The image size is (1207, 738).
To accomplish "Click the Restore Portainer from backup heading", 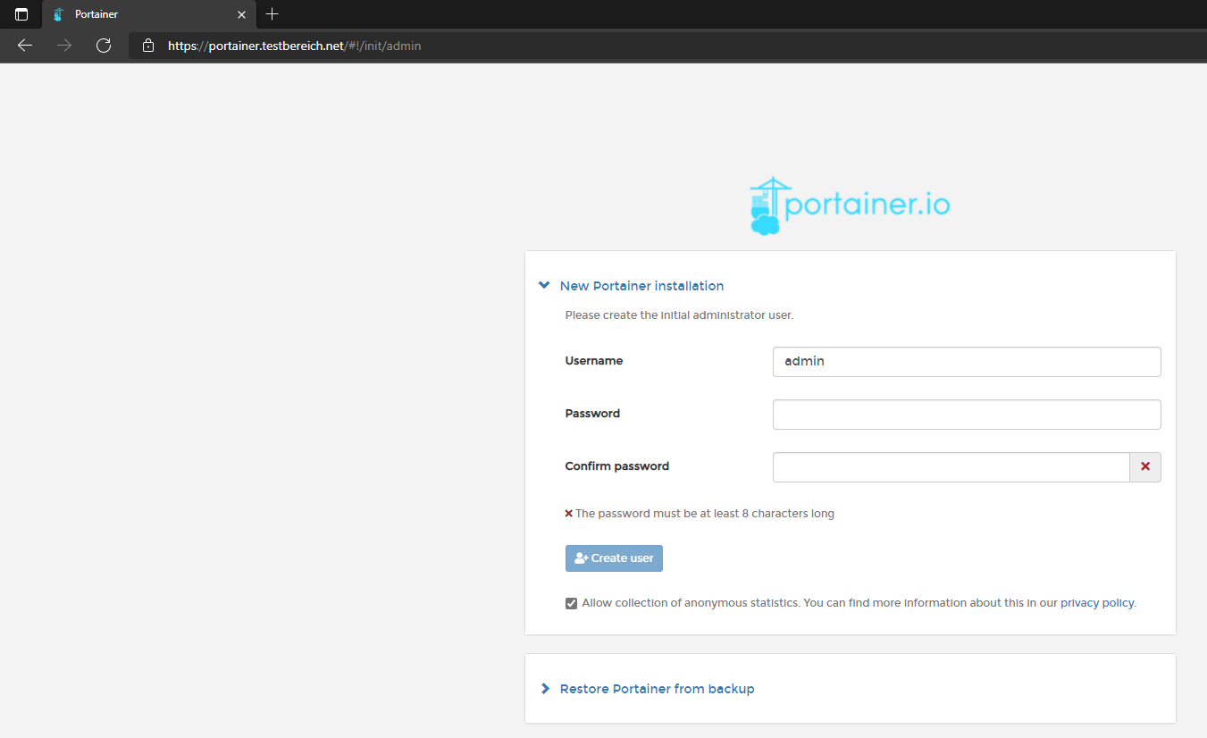I will tap(657, 689).
